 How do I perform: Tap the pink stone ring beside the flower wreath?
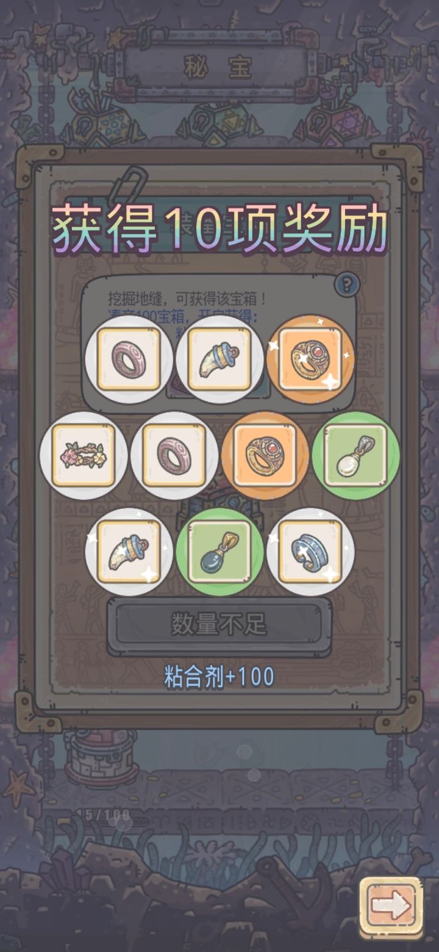174,455
